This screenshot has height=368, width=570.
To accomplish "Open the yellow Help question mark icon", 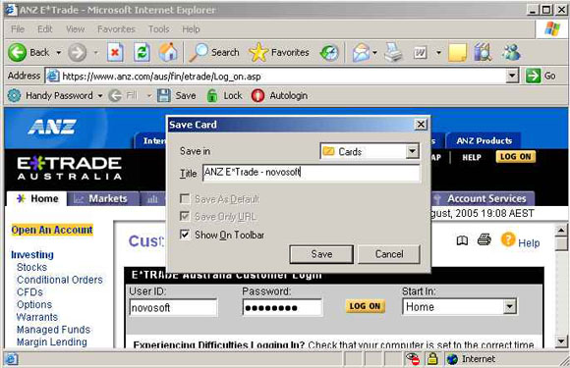I will 508,239.
